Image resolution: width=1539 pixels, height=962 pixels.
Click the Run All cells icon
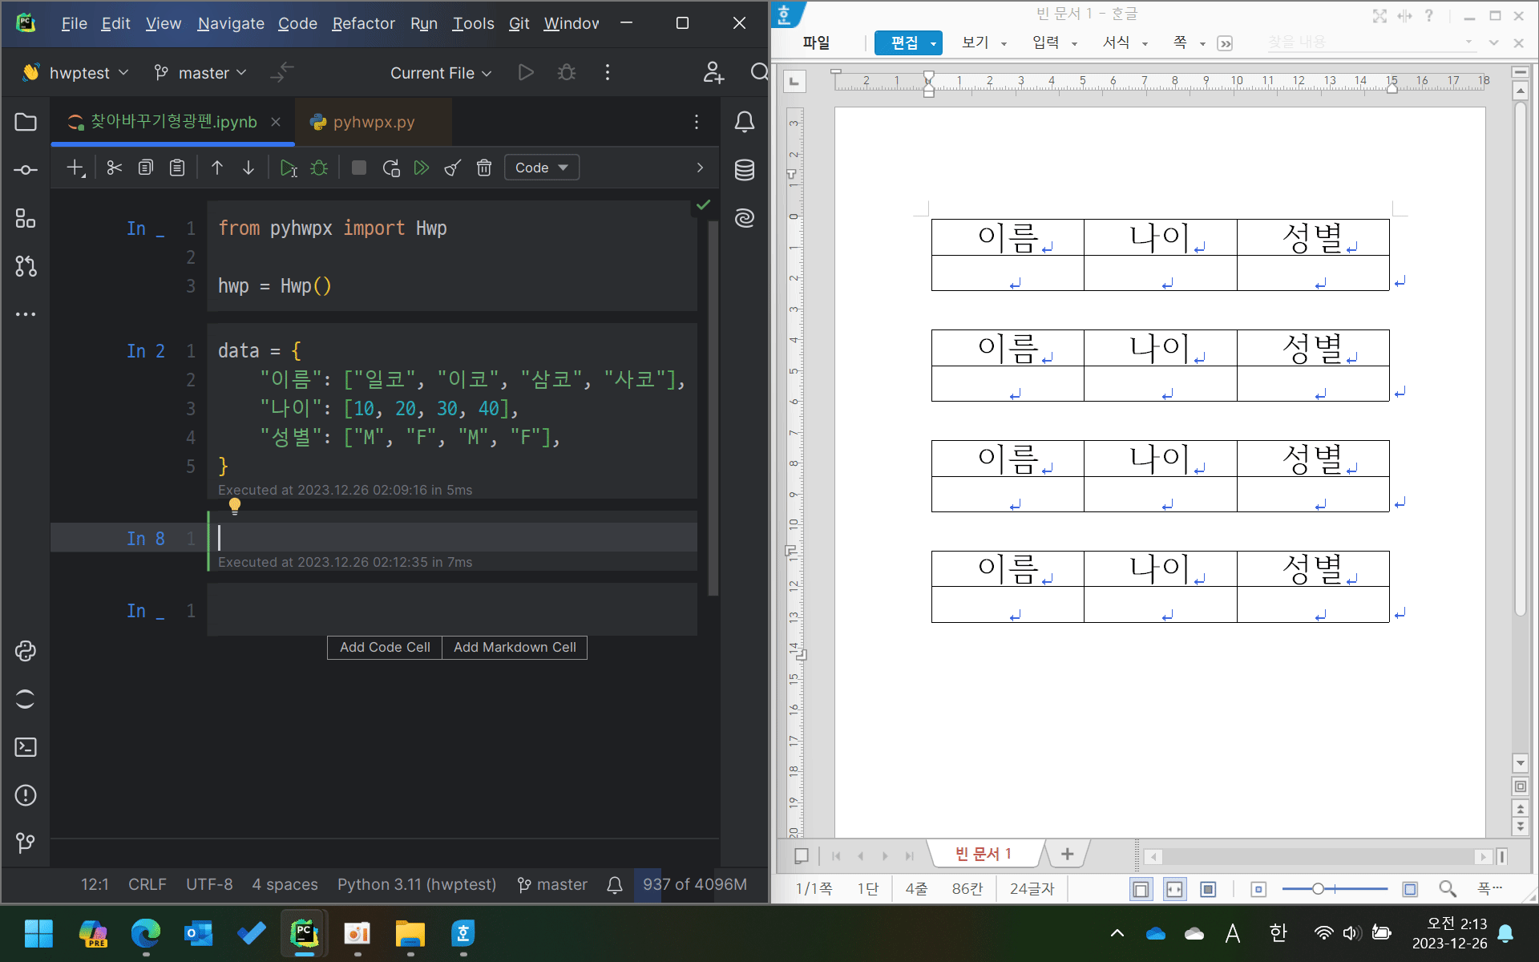[x=421, y=168]
